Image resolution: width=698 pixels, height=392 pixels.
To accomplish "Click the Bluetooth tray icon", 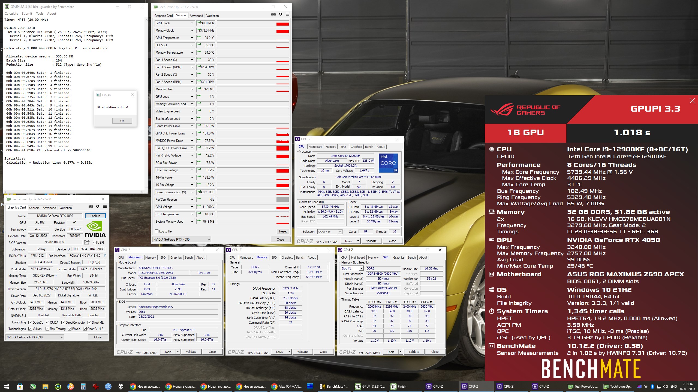I will pos(652,387).
